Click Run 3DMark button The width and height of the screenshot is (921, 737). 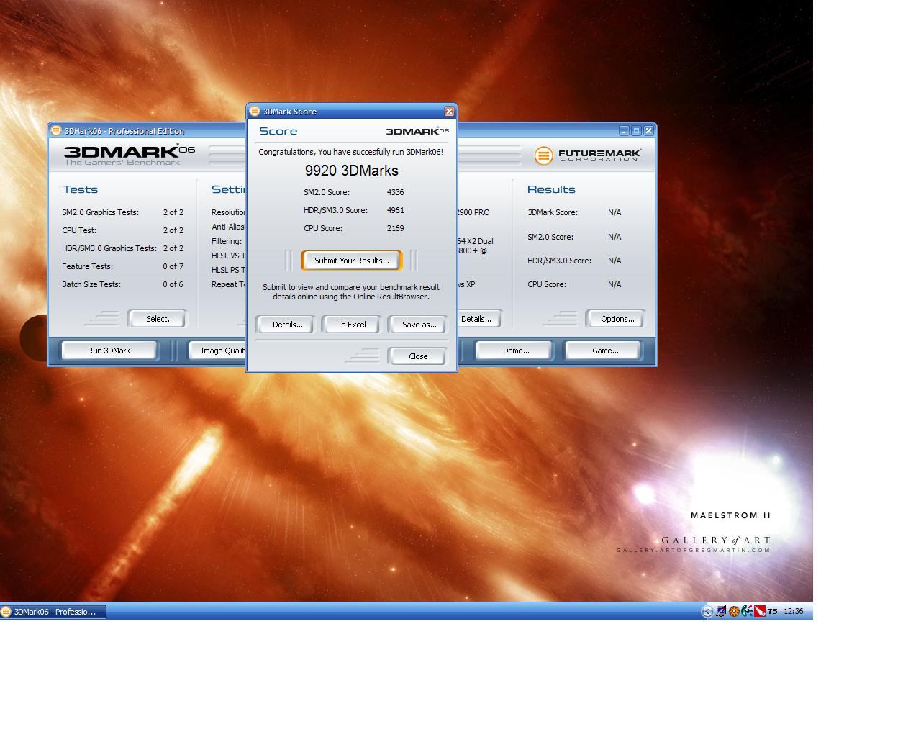[x=109, y=351]
